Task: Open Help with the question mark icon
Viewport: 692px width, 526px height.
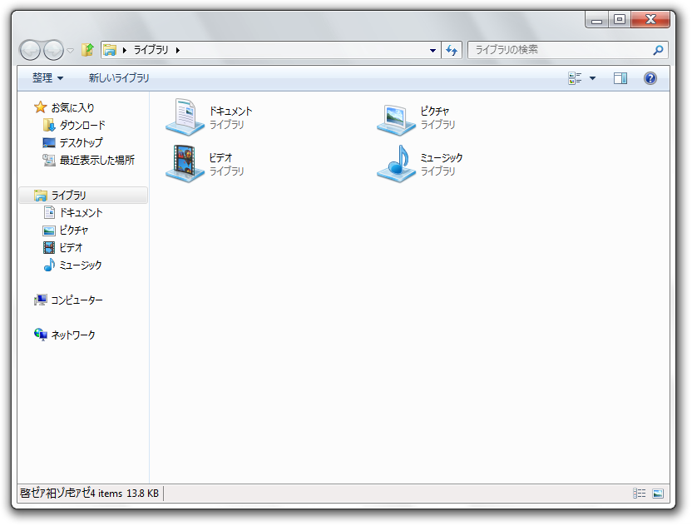Action: [x=650, y=78]
